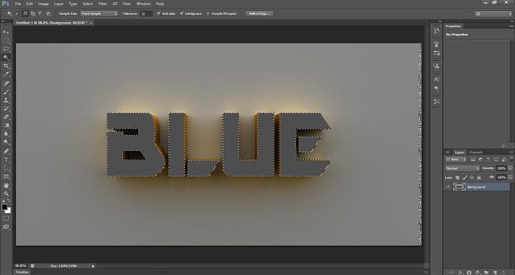Click the foreground color swatch

coord(4,207)
